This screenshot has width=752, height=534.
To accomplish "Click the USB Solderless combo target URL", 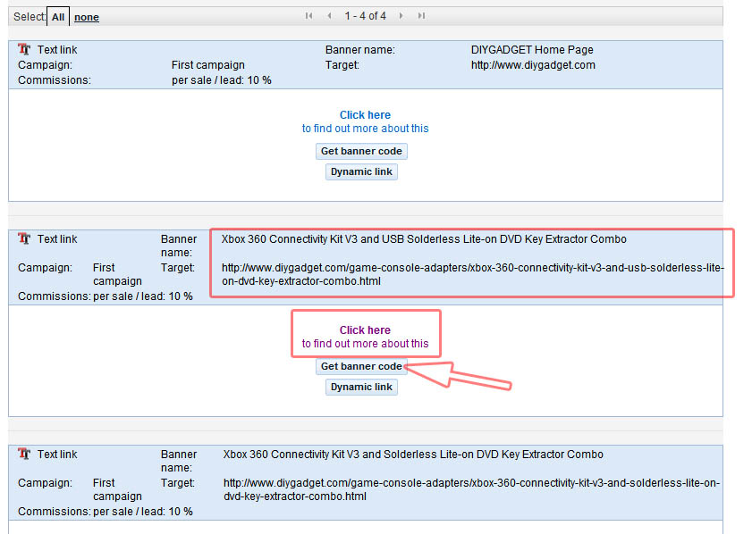I will (x=472, y=274).
